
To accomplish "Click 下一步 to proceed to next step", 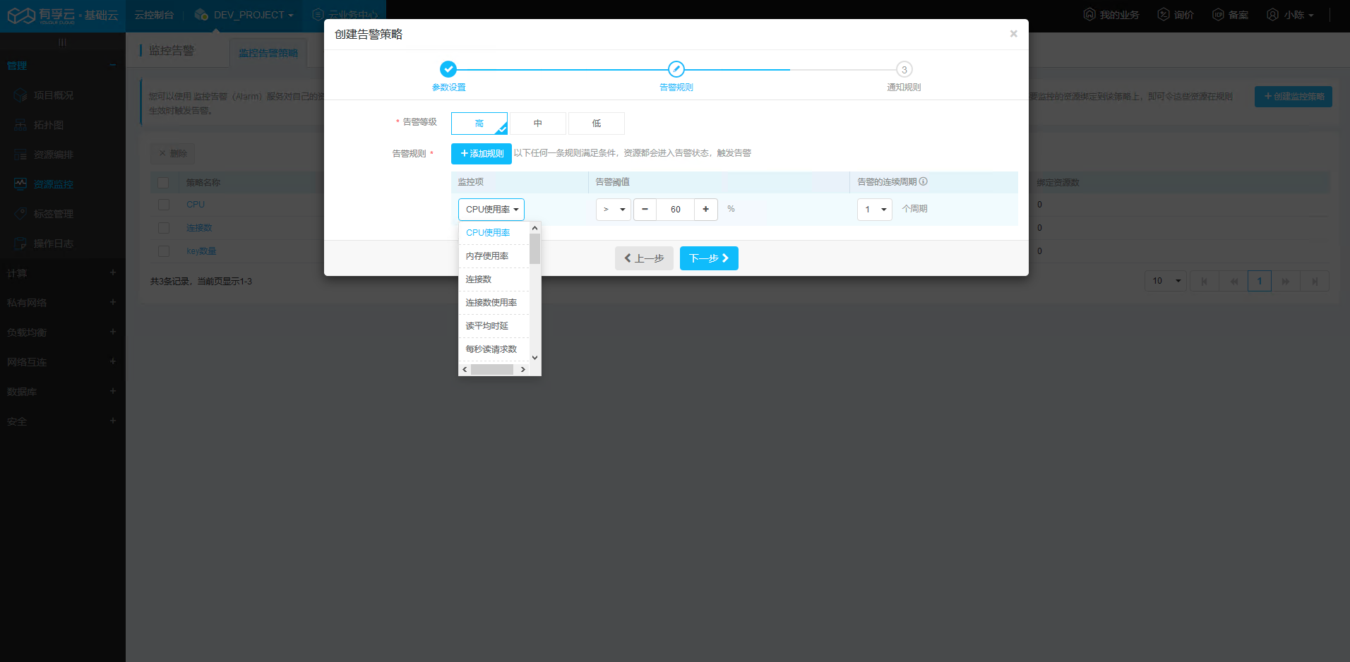I will [x=708, y=258].
